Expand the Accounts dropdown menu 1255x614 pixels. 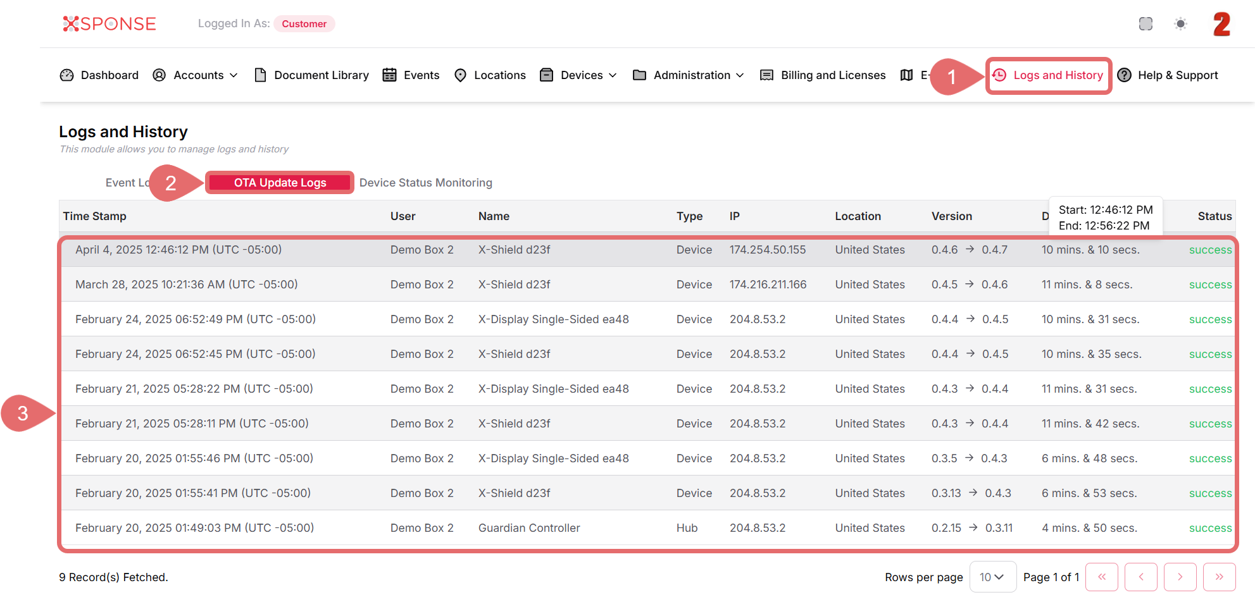[x=196, y=75]
